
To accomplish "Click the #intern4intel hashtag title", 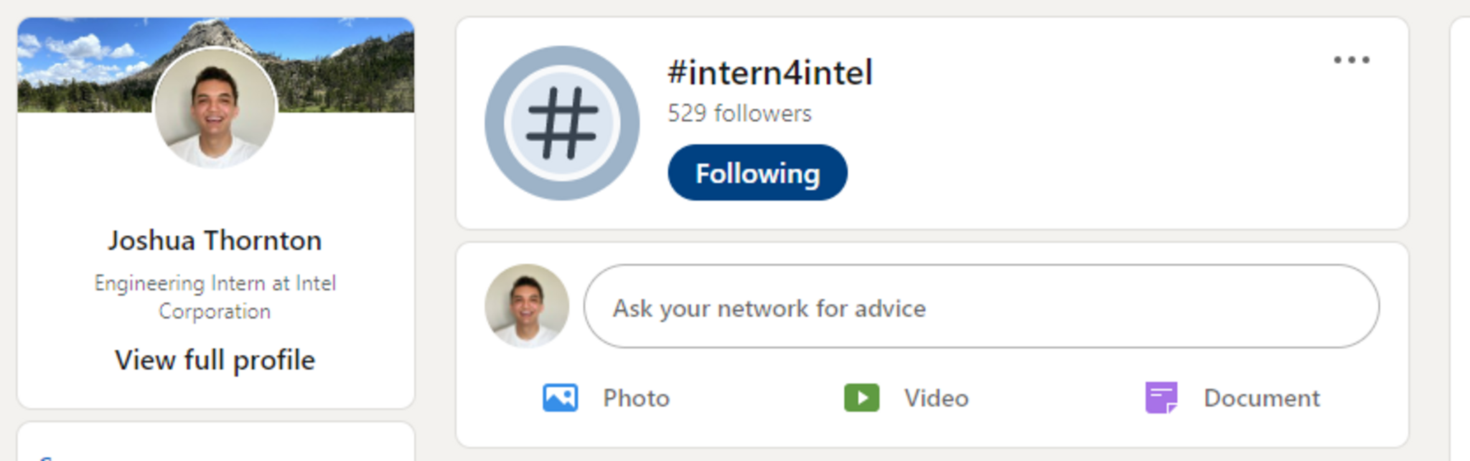I will point(769,73).
